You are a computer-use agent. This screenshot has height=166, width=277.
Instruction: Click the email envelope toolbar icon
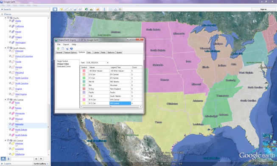point(111,9)
